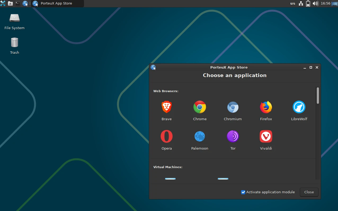This screenshot has width=338, height=211.
Task: Open the Trash desktop icon
Action: [15, 43]
